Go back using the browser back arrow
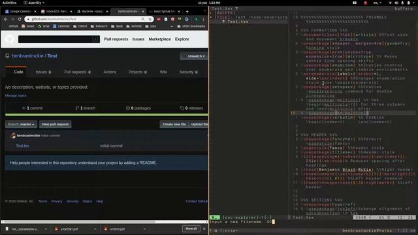418x235 pixels. pyautogui.click(x=6, y=19)
